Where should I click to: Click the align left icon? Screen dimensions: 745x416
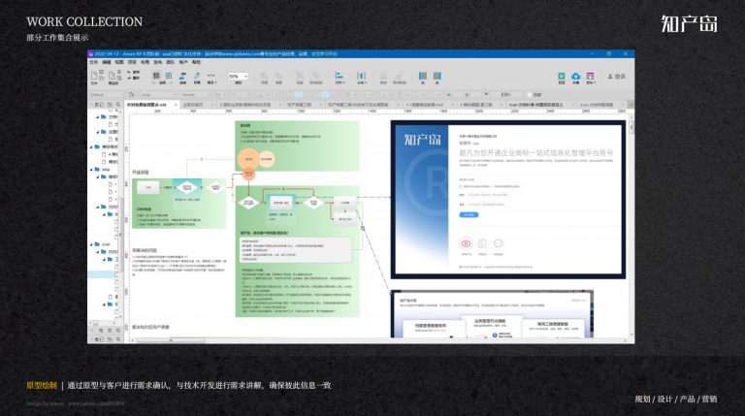point(340,76)
